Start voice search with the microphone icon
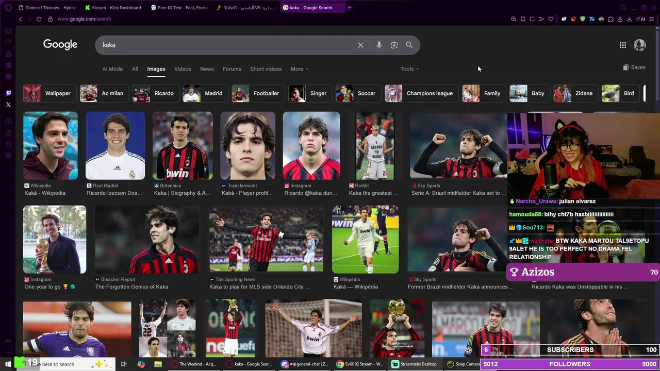The image size is (660, 371). pos(379,45)
